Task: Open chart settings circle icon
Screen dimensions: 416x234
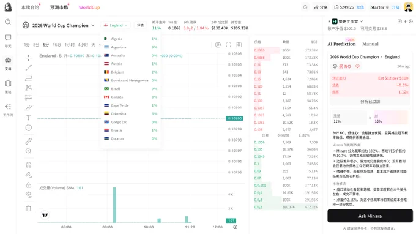Action: 218,45
